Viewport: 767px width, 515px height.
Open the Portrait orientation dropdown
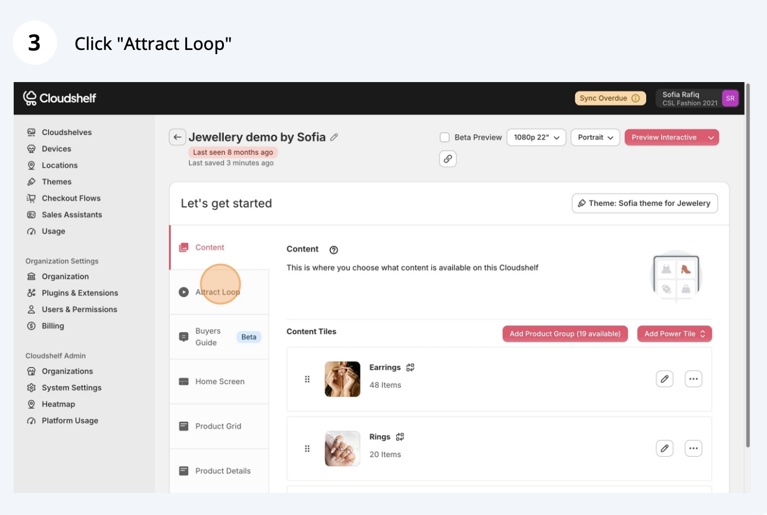click(x=595, y=137)
